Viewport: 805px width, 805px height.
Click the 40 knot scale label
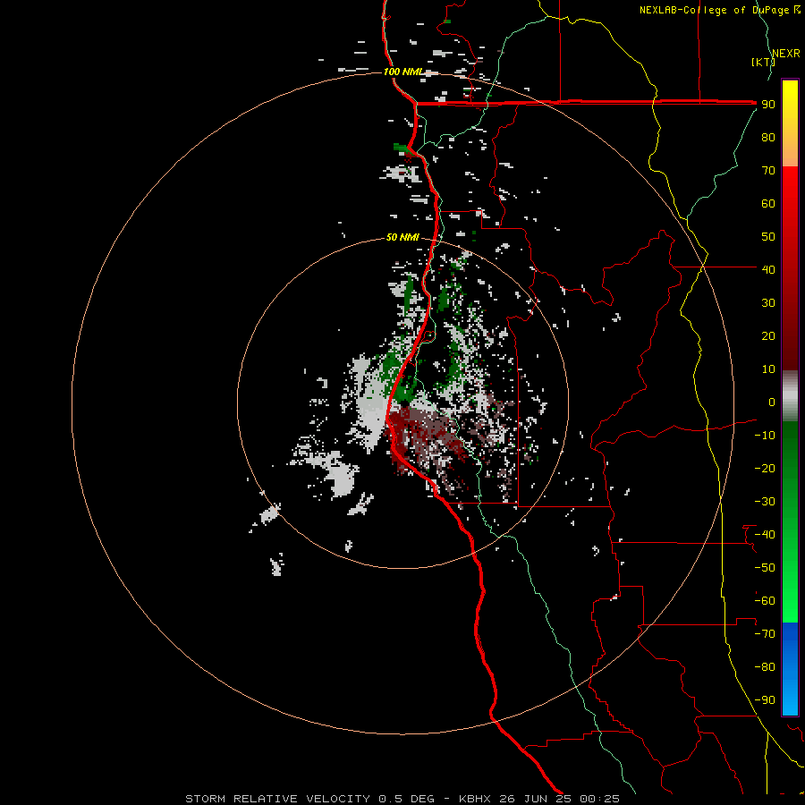click(x=768, y=270)
